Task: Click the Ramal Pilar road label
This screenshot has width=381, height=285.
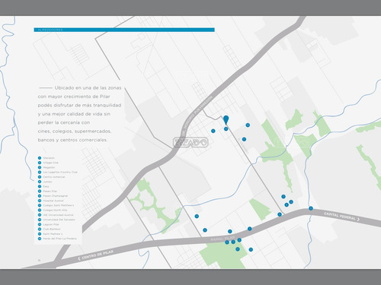Action: pos(223,239)
